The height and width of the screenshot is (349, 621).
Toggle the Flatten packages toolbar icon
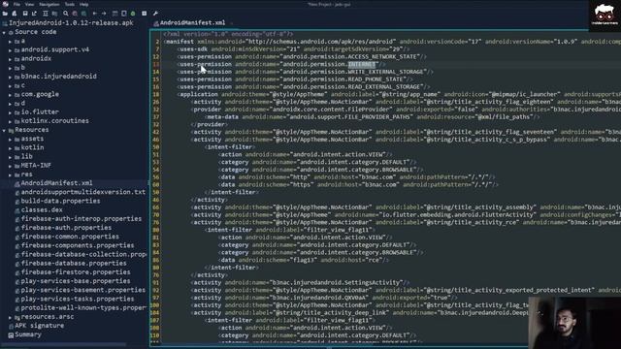click(x=54, y=14)
